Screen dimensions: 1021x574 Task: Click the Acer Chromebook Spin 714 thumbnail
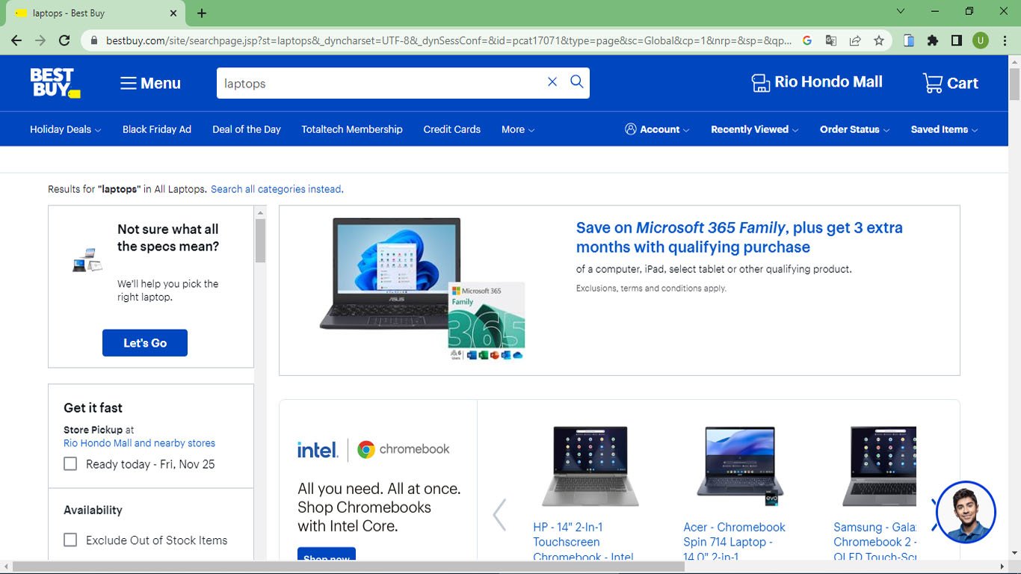tap(740, 465)
